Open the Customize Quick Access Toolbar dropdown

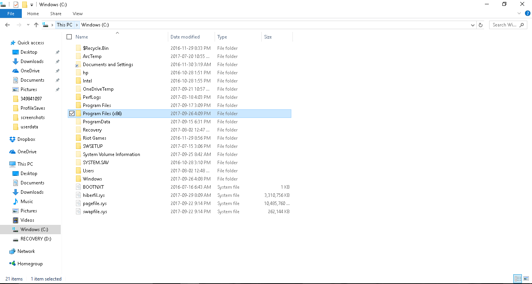(x=32, y=5)
